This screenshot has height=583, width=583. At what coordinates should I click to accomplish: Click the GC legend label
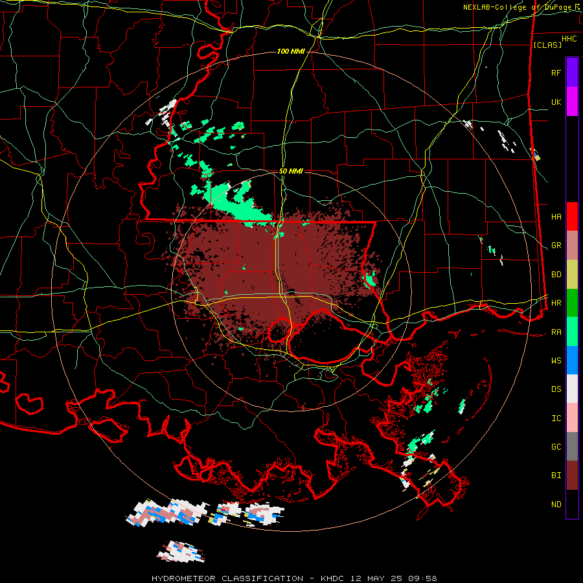tap(556, 446)
